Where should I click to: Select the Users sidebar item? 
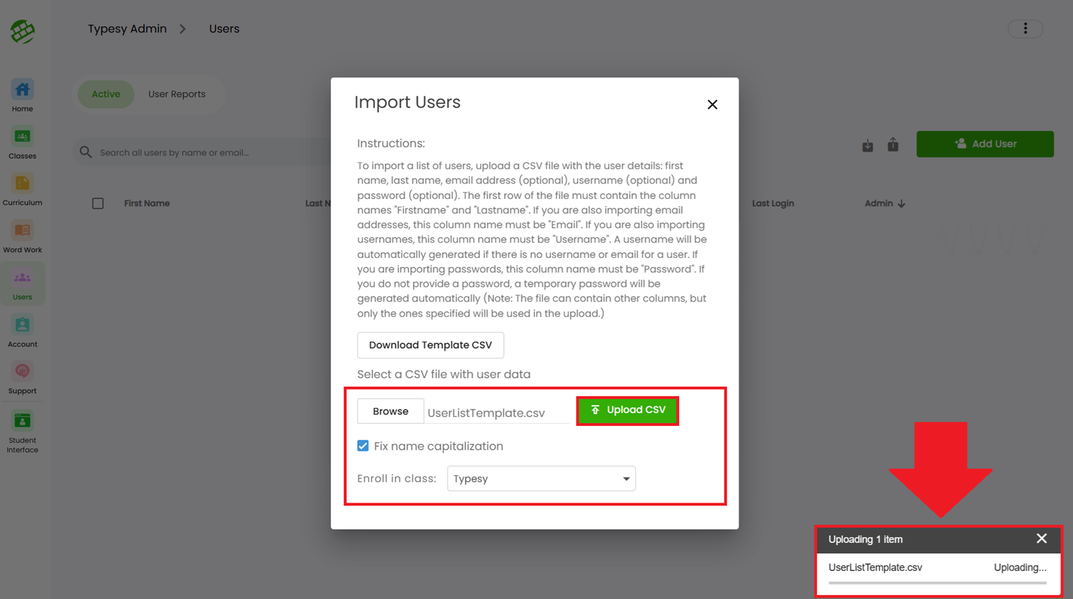click(23, 284)
